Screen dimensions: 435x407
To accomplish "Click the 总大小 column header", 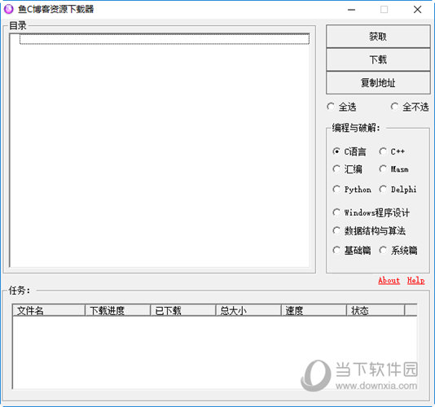I will click(248, 310).
